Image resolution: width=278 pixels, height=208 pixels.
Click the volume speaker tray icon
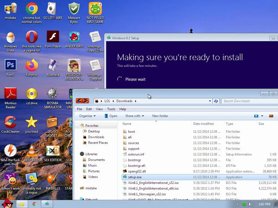[x=250, y=204]
